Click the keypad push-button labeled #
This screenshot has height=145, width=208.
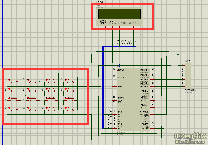click(70, 81)
